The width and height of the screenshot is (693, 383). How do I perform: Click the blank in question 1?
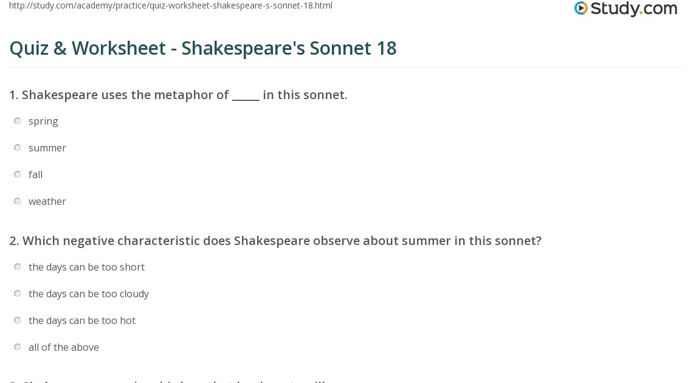246,95
